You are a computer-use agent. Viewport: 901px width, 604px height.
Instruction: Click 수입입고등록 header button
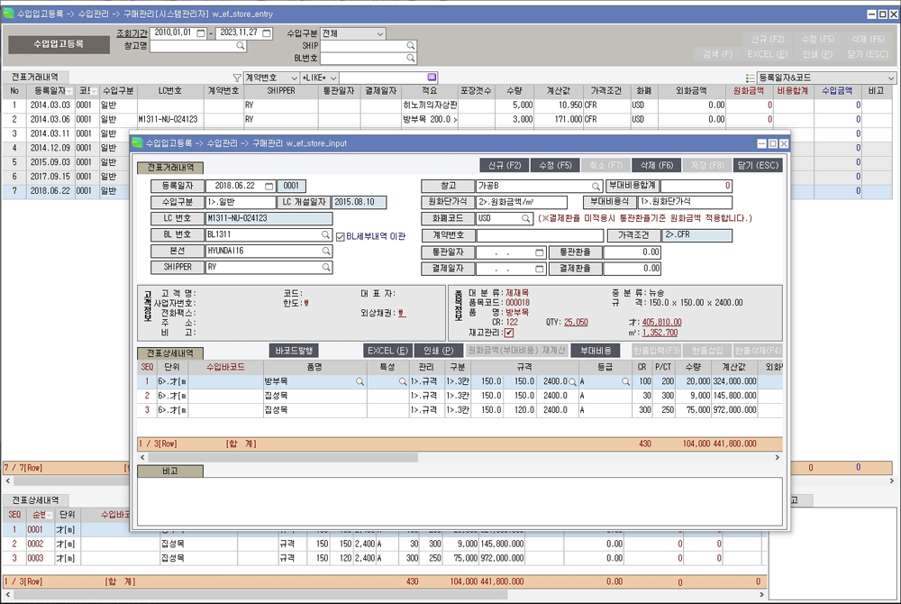(x=59, y=43)
